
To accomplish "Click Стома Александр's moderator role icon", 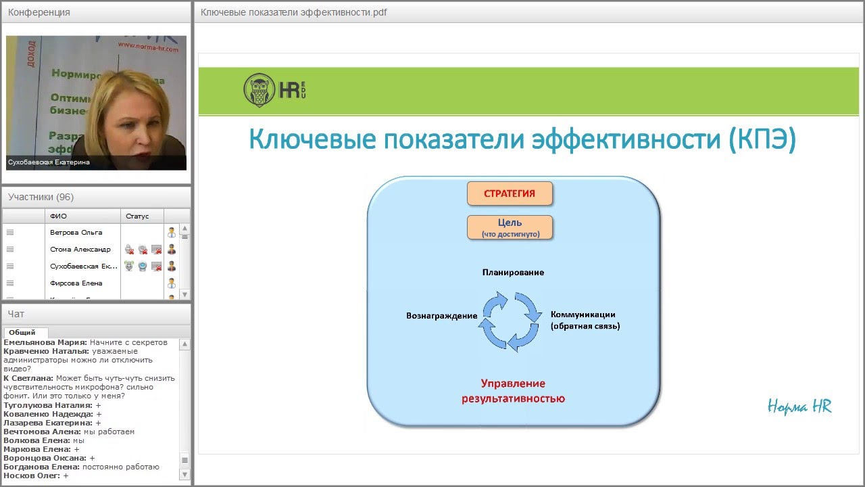I will click(x=172, y=250).
